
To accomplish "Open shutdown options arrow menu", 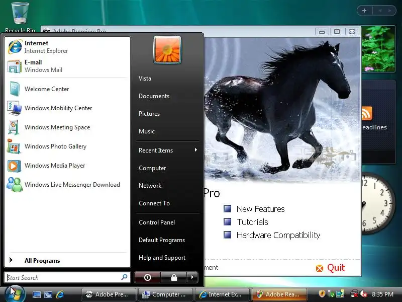I will click(192, 277).
